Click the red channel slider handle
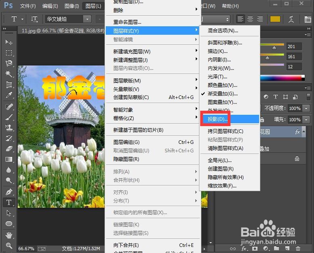 pyautogui.click(x=274, y=48)
